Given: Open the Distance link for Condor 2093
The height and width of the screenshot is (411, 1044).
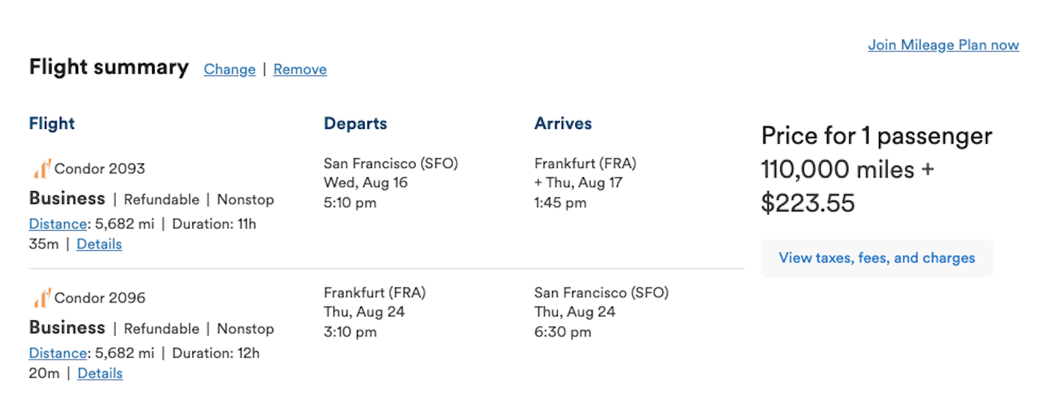Looking at the screenshot, I should (x=57, y=223).
